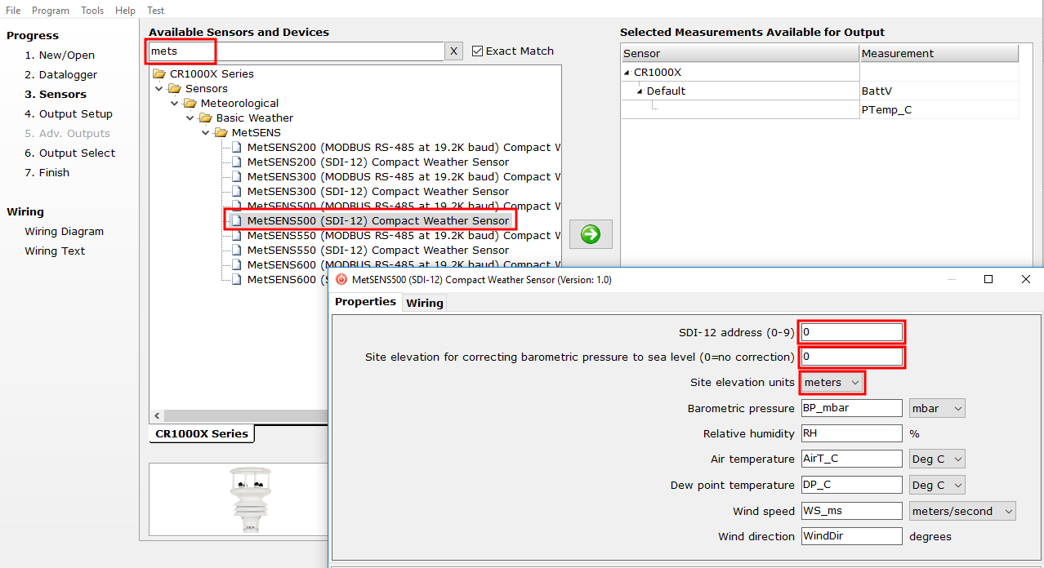Click the X clear search button
This screenshot has height=568, width=1044.
[x=453, y=51]
